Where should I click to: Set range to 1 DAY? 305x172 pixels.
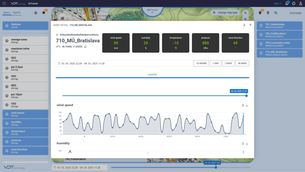pyautogui.click(x=216, y=63)
